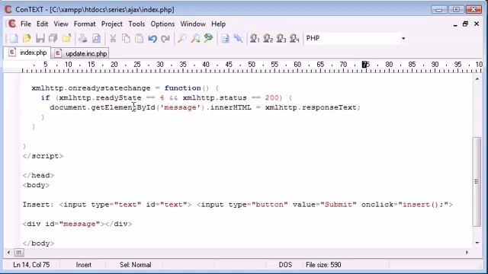Click the '<div id="message">' line

(77, 224)
